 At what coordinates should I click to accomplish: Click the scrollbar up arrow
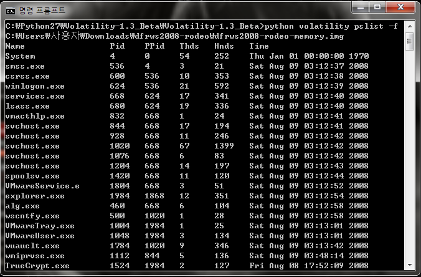(410, 26)
